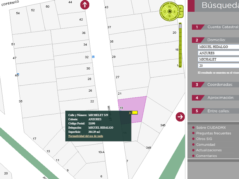Zoom in with the plus button
The image size is (239, 179).
click(181, 9)
